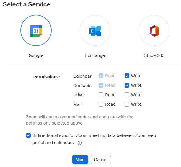
Task: Select the Office 365 service icon
Action: pos(154,30)
